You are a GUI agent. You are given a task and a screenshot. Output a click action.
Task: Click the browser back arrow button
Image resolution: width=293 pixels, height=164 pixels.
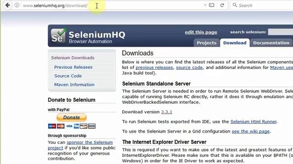7,5
